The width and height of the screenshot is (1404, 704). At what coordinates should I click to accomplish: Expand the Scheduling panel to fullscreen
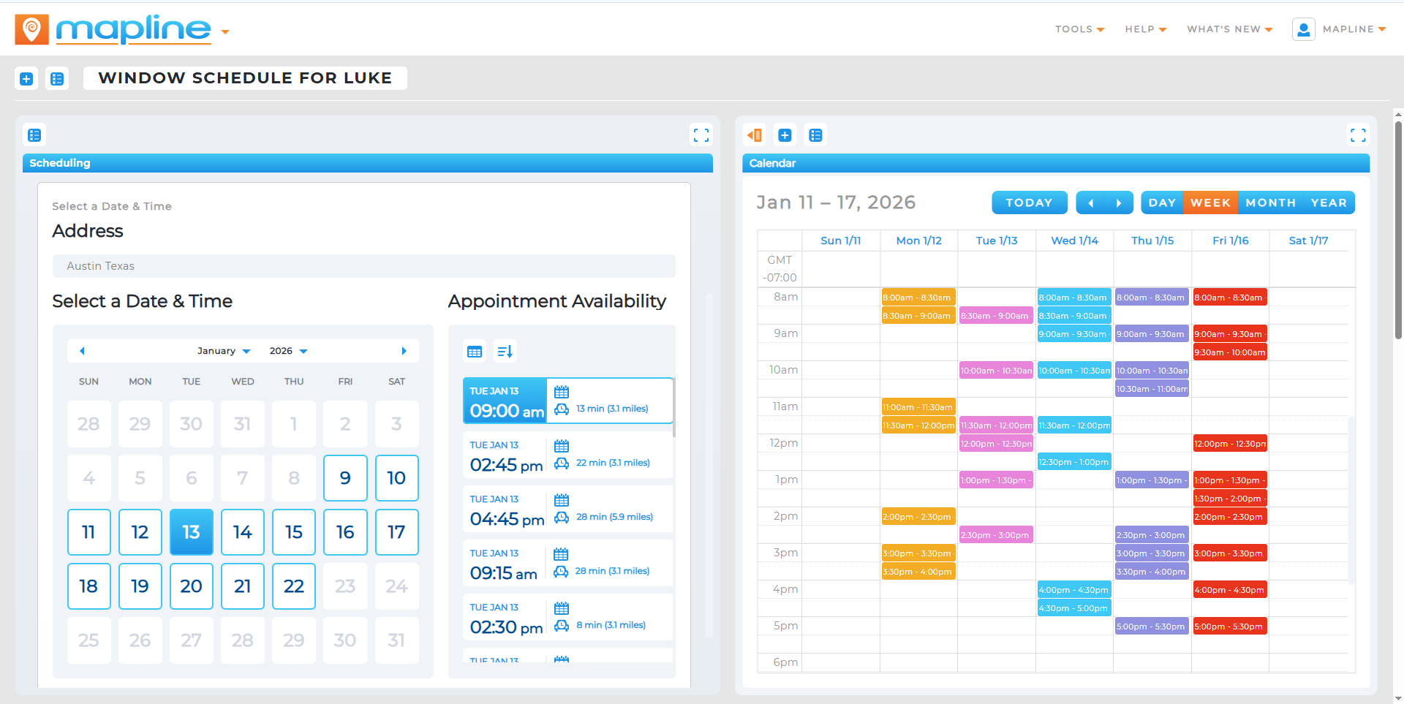[x=701, y=135]
